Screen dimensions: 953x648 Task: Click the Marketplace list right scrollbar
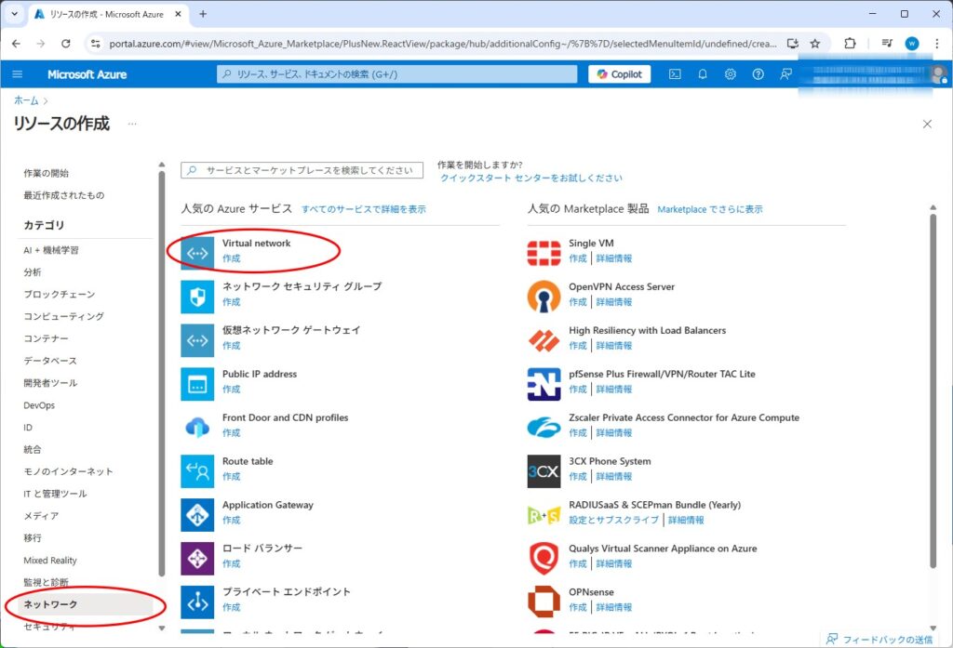click(933, 390)
